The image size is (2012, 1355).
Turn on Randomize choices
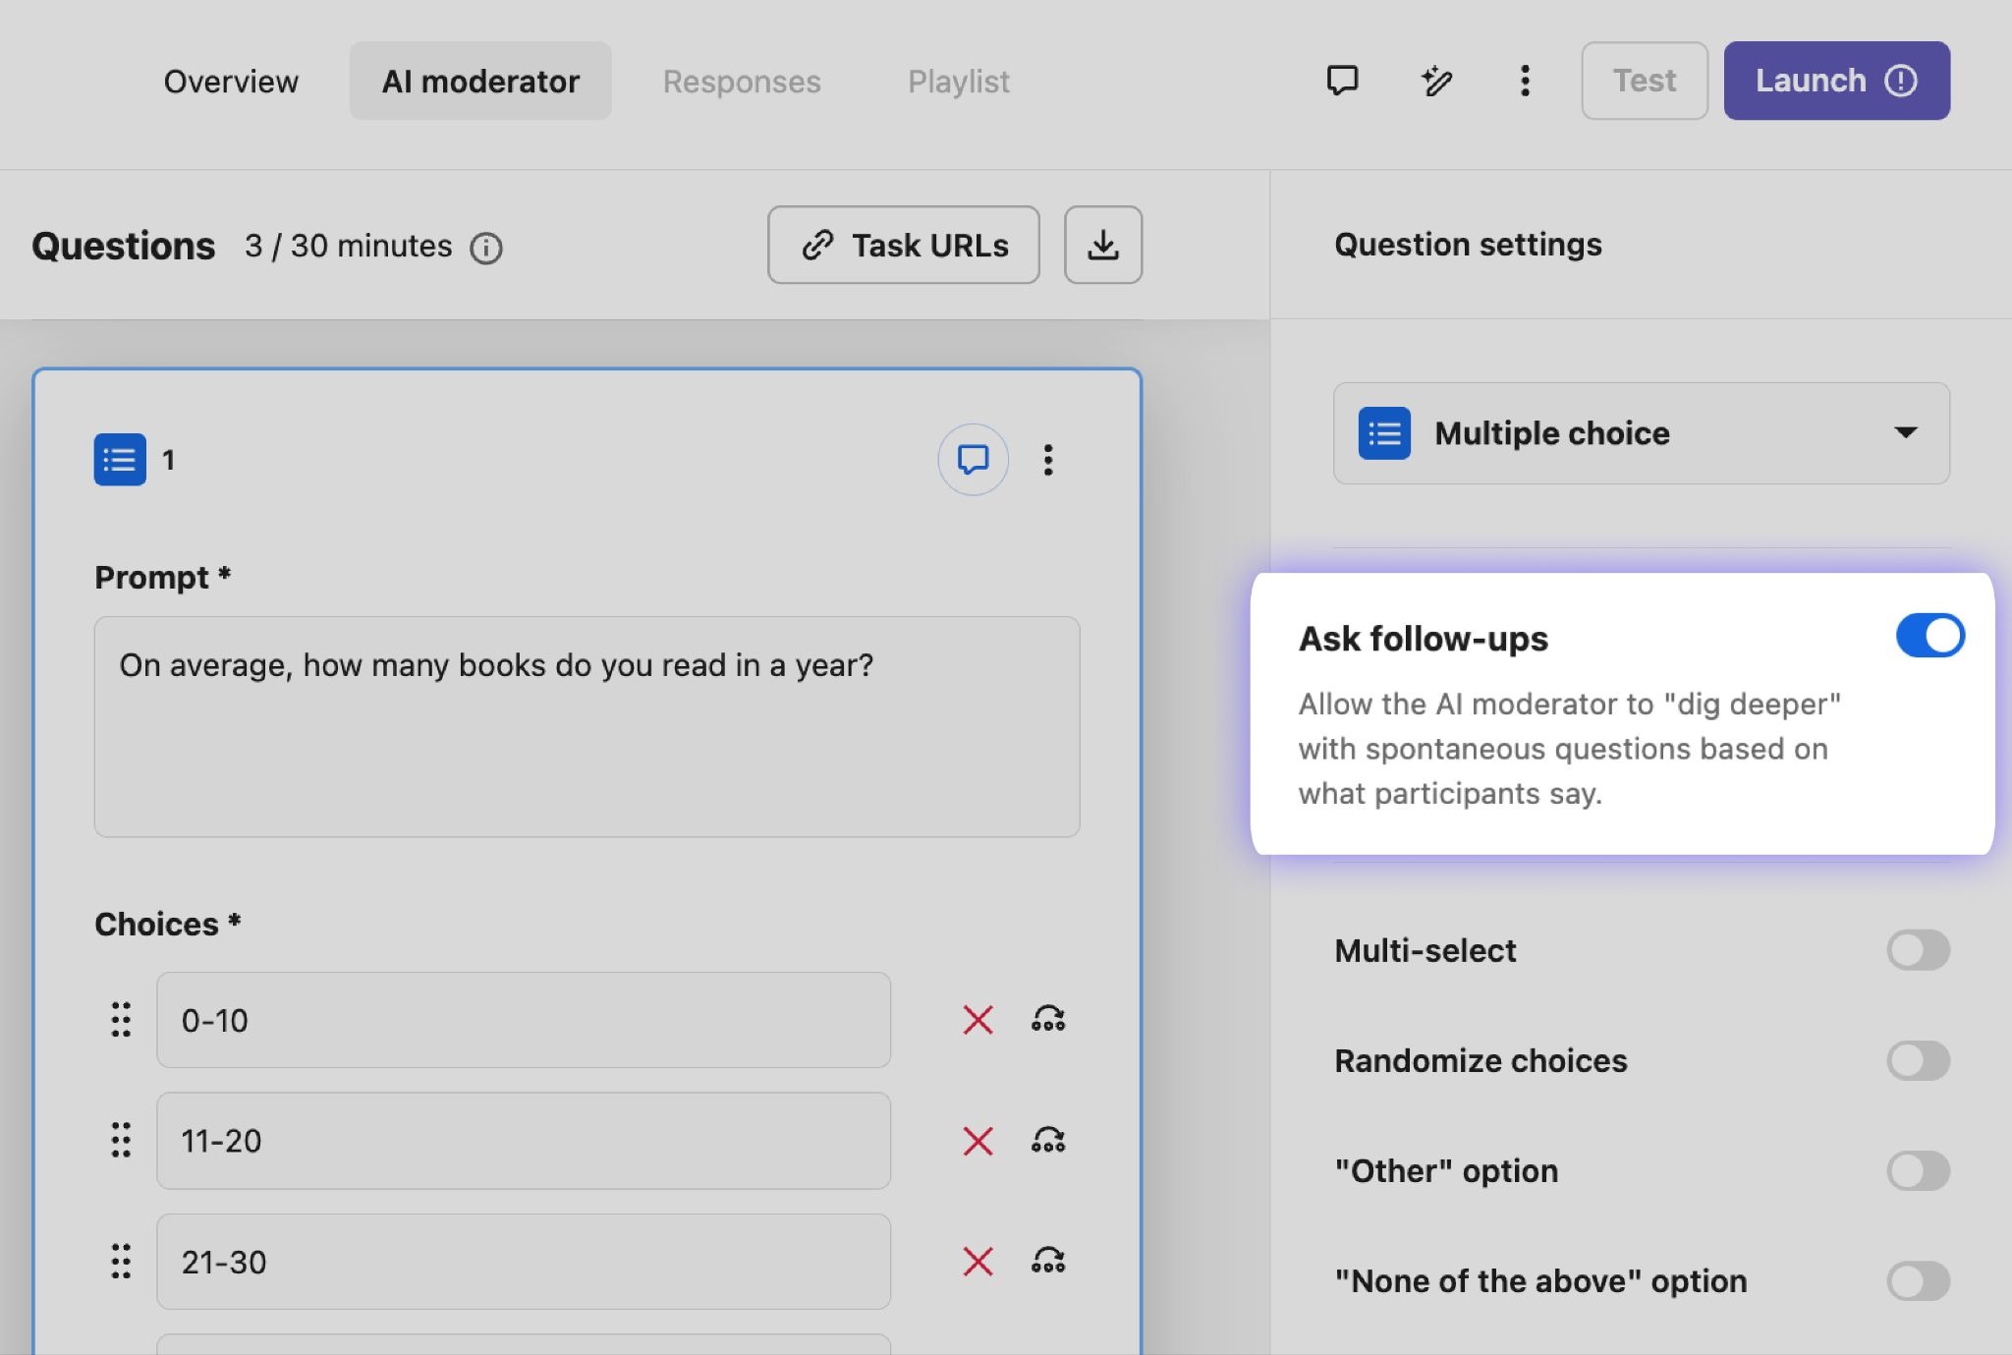click(1918, 1060)
